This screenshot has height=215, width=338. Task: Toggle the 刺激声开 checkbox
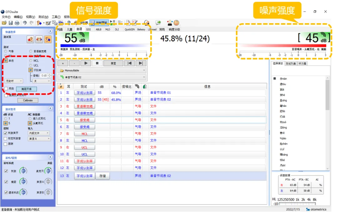(5, 133)
